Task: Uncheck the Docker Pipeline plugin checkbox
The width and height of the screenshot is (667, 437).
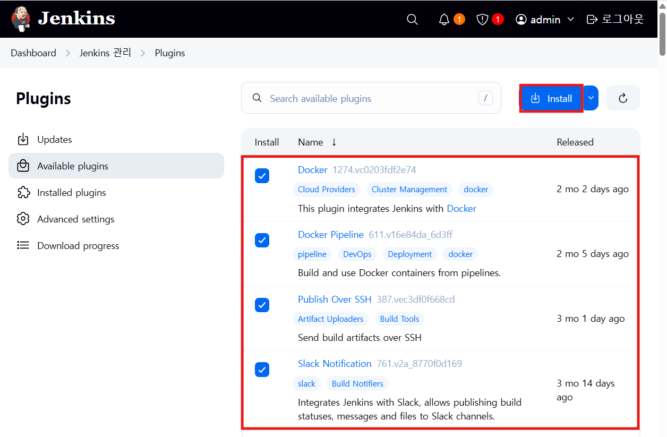Action: 262,241
